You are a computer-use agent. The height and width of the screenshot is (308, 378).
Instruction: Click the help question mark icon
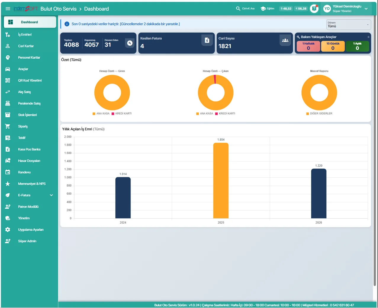tap(314, 9)
